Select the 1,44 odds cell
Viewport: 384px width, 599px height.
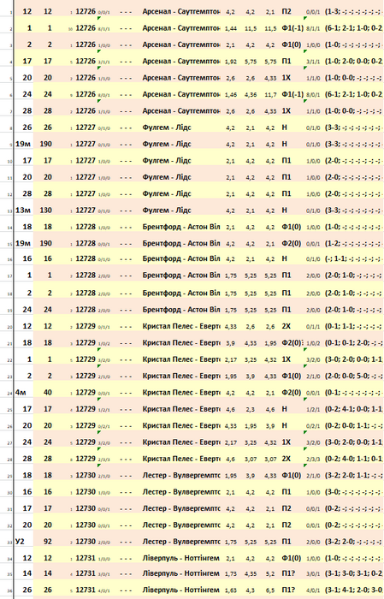(x=231, y=28)
